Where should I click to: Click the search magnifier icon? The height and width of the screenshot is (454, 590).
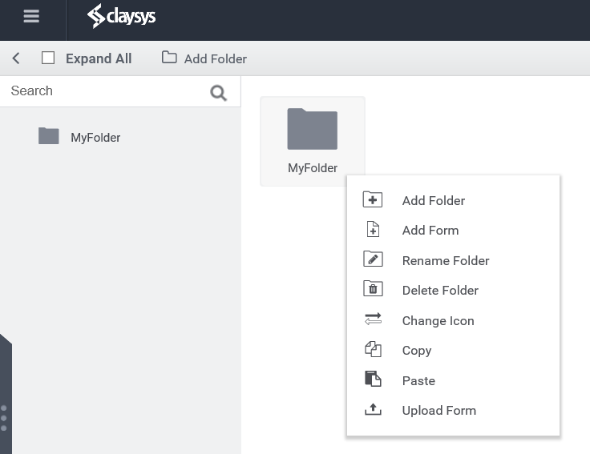pyautogui.click(x=218, y=93)
